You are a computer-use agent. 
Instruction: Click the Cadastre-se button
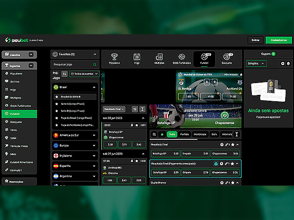pos(279,40)
